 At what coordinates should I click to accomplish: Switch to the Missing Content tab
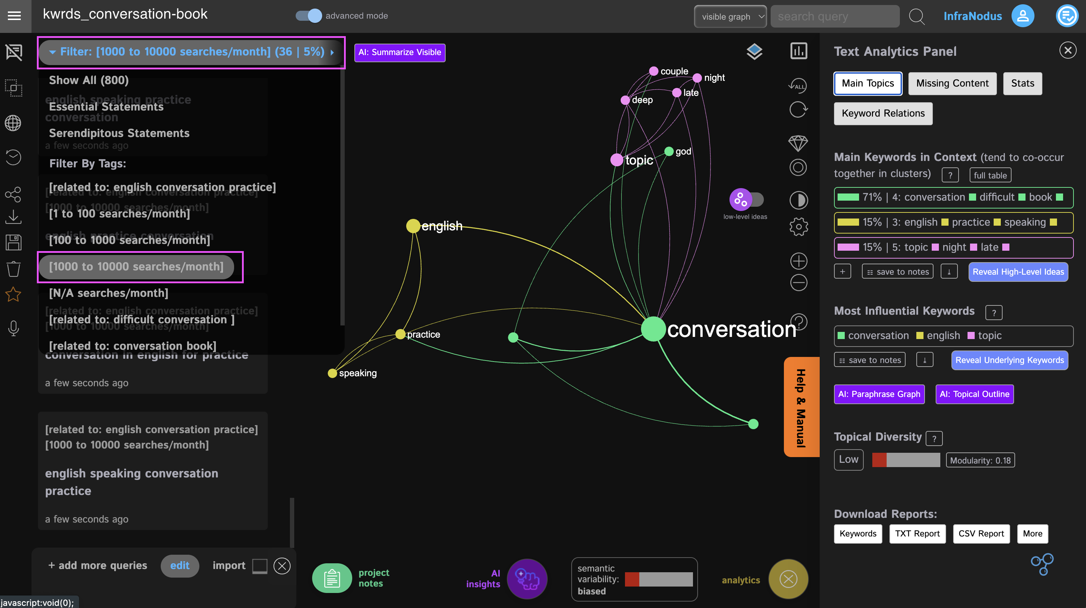tap(952, 83)
